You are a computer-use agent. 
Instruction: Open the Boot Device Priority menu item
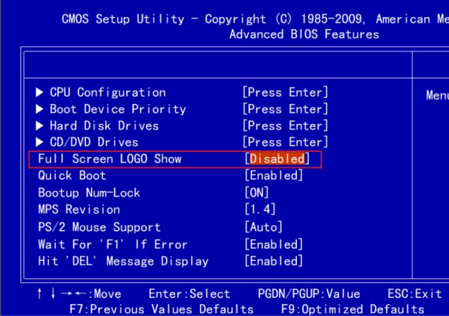click(118, 109)
